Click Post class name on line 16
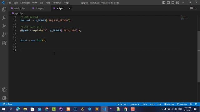Image resolution: width=200 pixels, height=112 pixels. [x=39, y=40]
